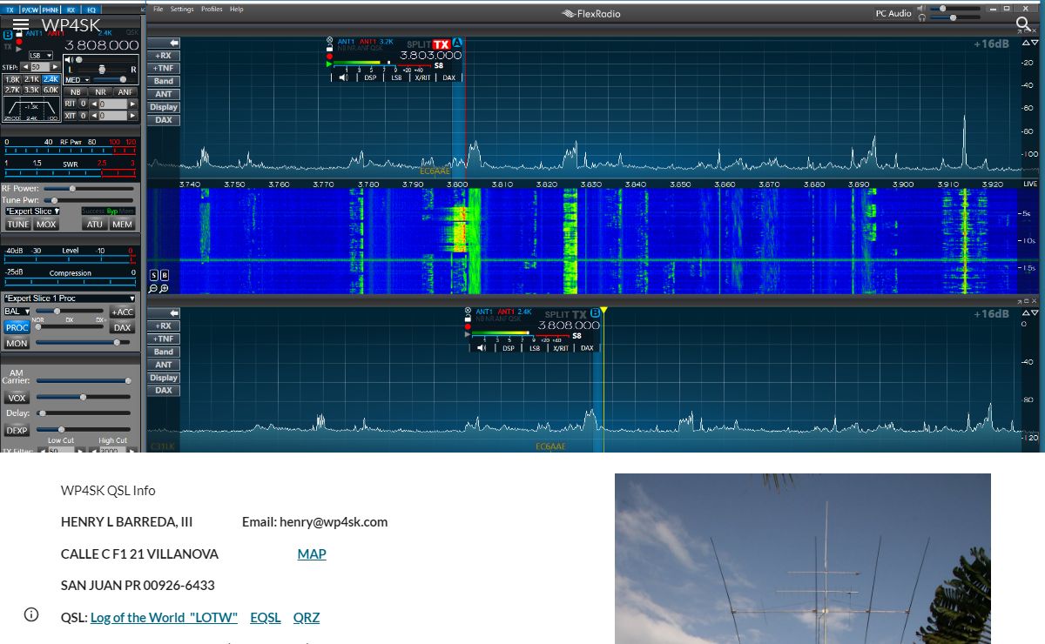Toggle the MON monitor button

pos(17,343)
